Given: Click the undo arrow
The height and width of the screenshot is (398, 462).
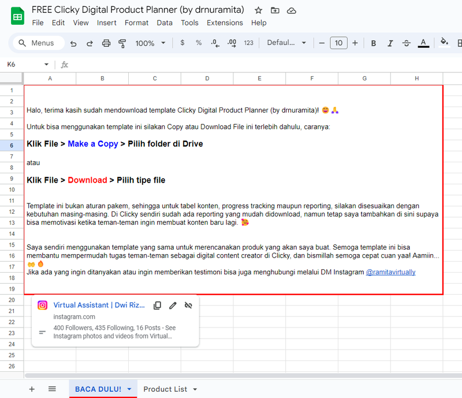Looking at the screenshot, I should 73,43.
